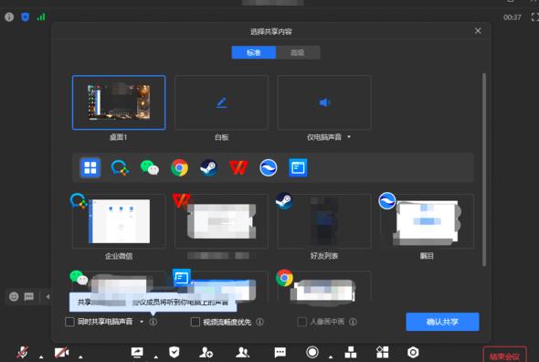
Task: Select the 白板 whiteboard option
Action: tap(221, 102)
